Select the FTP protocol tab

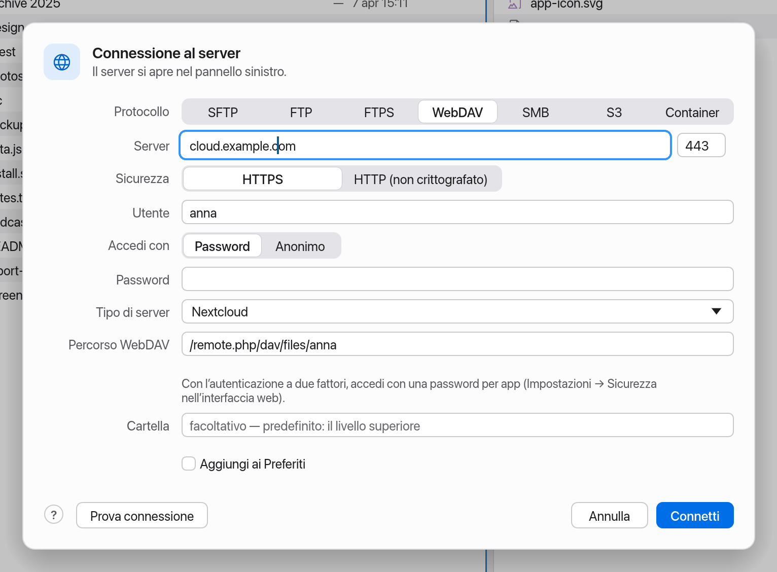301,112
